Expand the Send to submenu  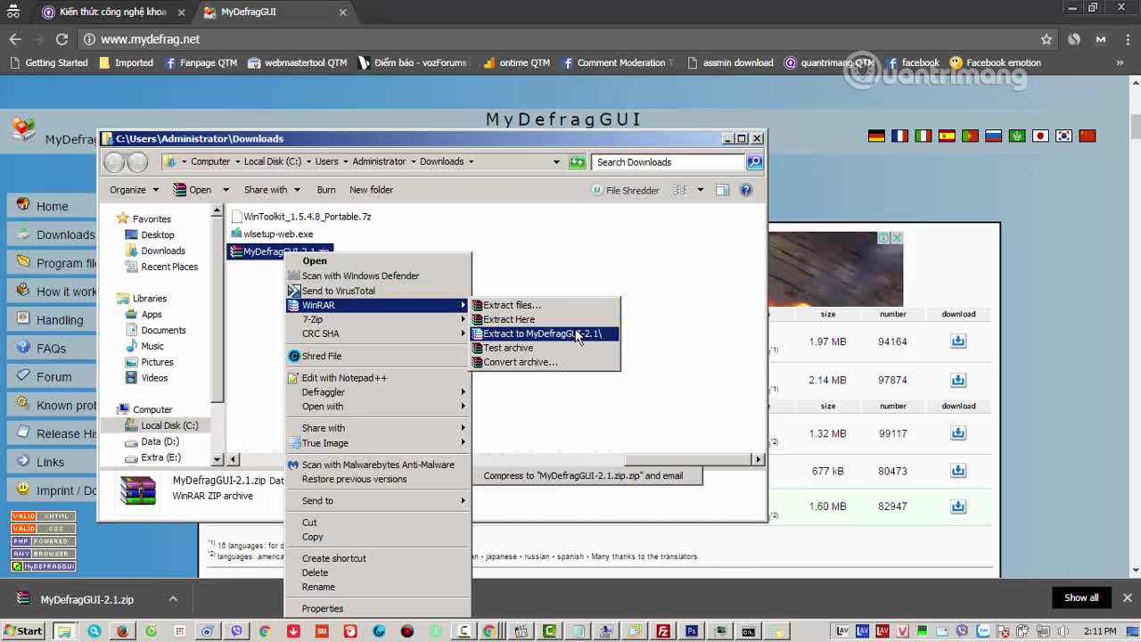pyautogui.click(x=378, y=500)
